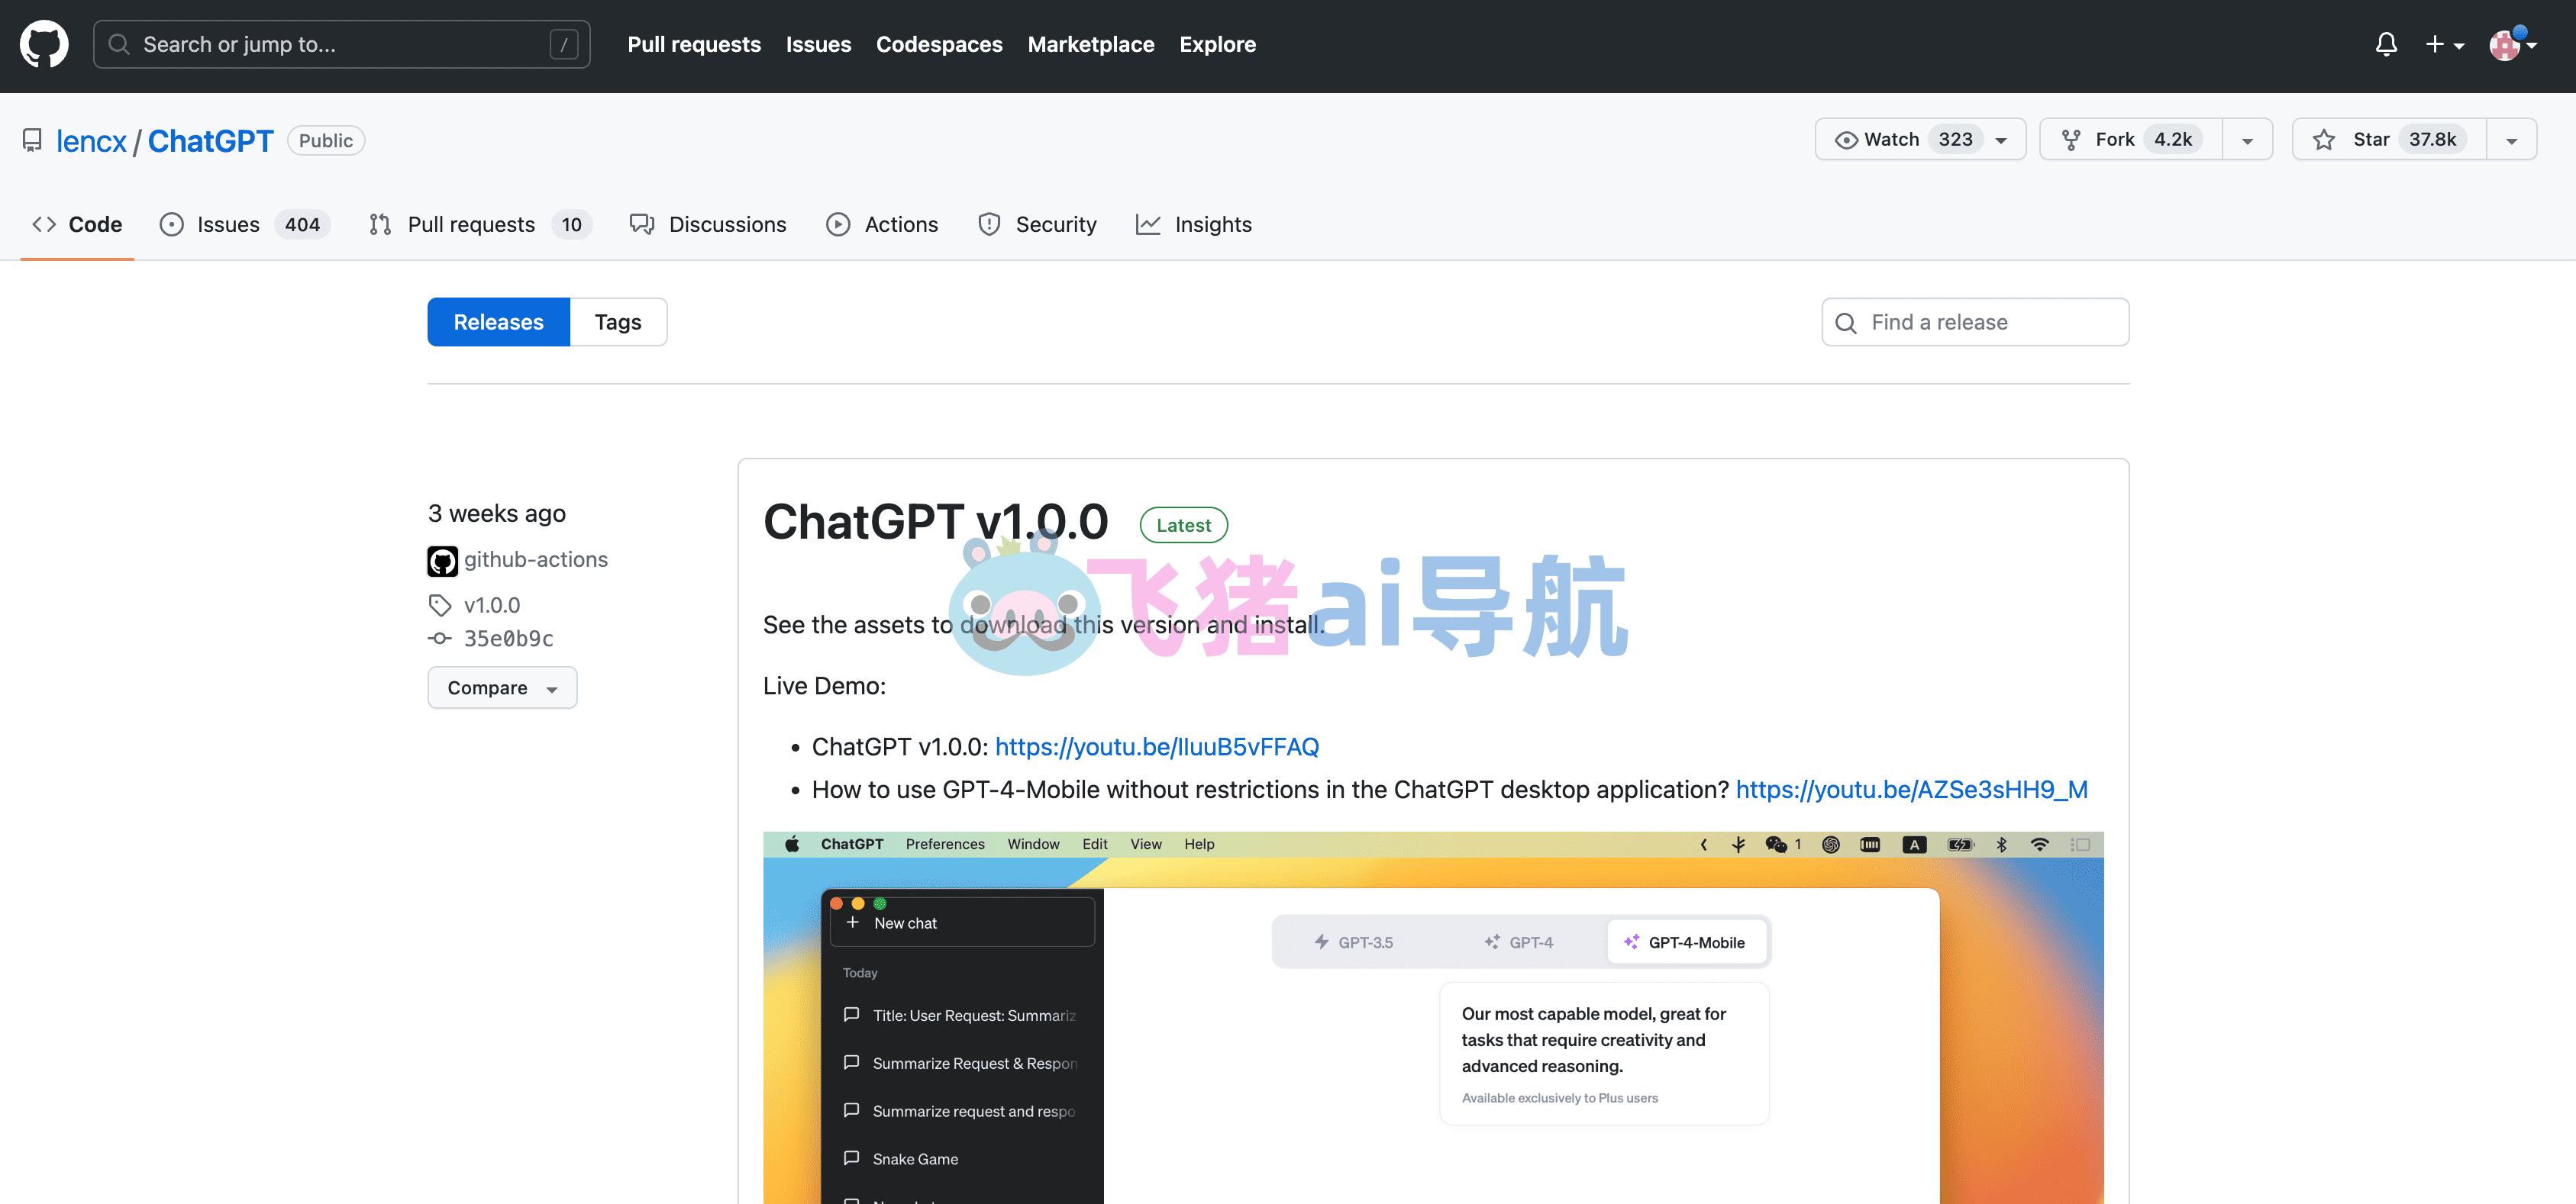Expand the Star lists dropdown arrow
The width and height of the screenshot is (2576, 1204).
point(2511,140)
